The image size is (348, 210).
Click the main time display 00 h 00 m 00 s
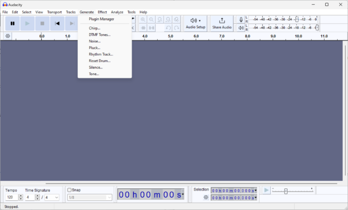tap(150, 194)
